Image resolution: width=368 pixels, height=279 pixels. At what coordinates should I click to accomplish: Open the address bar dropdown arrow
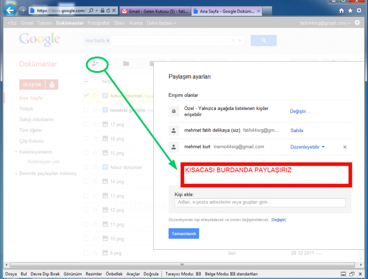(97, 11)
